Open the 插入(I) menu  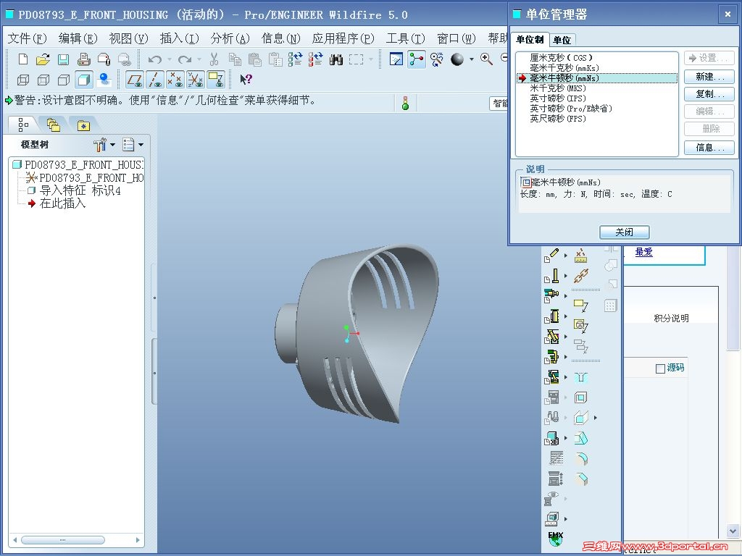point(179,38)
